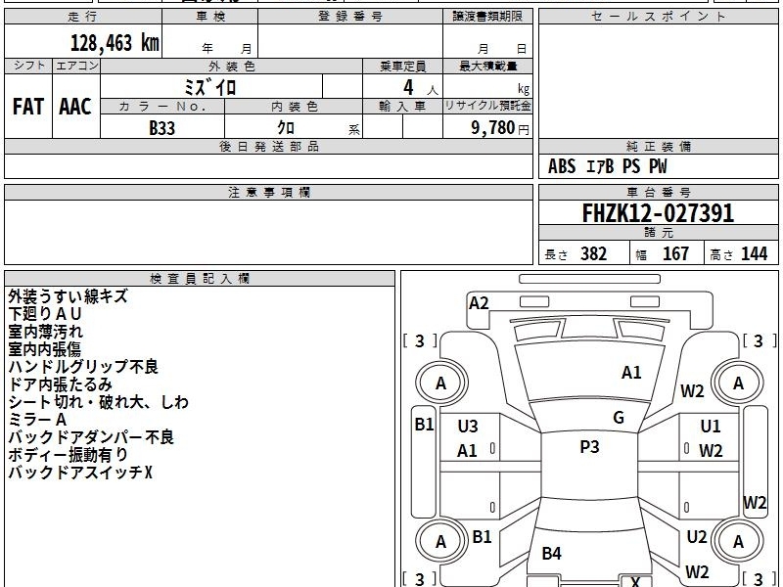This screenshot has width=783, height=587.
Task: Select recycle deposit 9,780円
Action: tap(500, 128)
